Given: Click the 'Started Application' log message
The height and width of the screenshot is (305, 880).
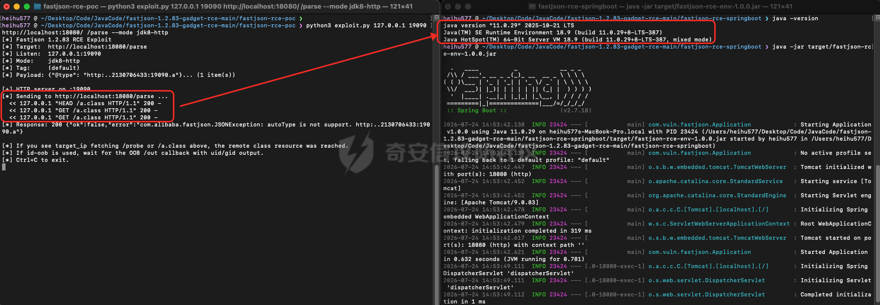Looking at the screenshot, I should pos(834,252).
